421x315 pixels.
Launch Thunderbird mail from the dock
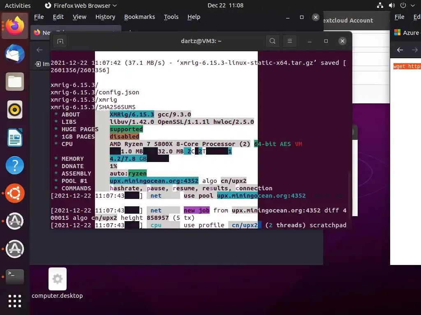[x=15, y=54]
